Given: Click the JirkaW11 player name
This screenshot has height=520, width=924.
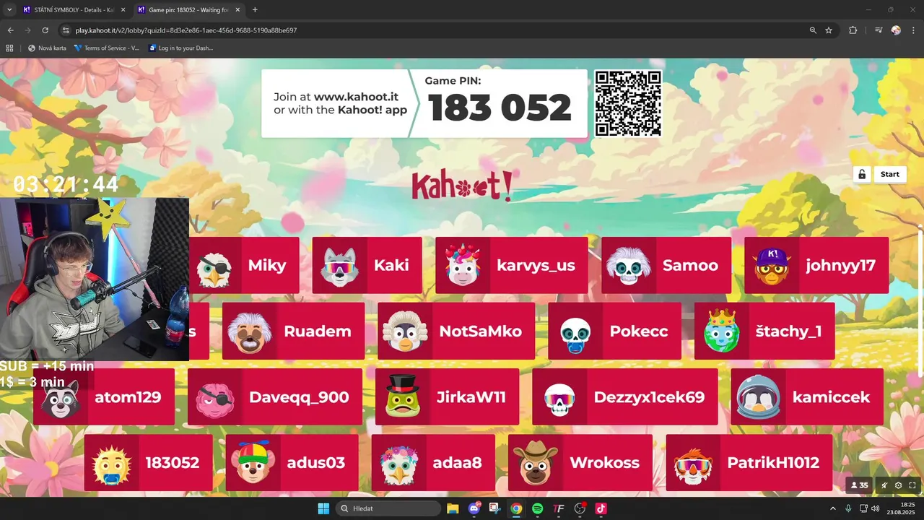Looking at the screenshot, I should [471, 397].
